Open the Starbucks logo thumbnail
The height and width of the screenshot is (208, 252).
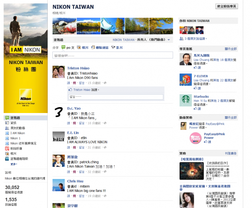tap(185, 100)
